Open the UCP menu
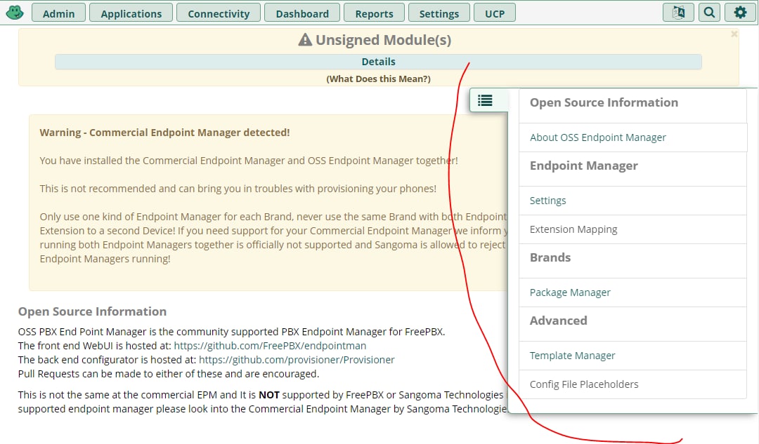The width and height of the screenshot is (759, 444). (x=495, y=13)
